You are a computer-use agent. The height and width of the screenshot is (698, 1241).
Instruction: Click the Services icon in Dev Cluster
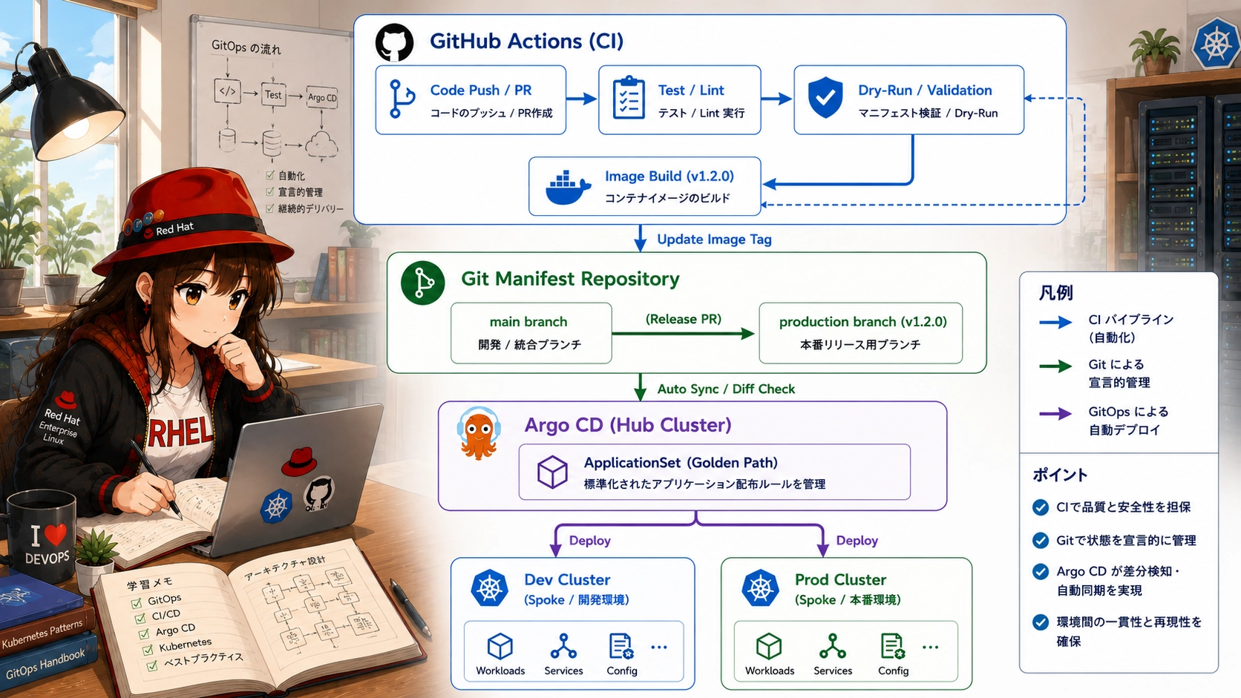(563, 646)
